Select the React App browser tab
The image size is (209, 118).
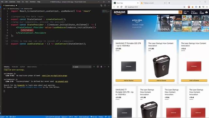126,3
